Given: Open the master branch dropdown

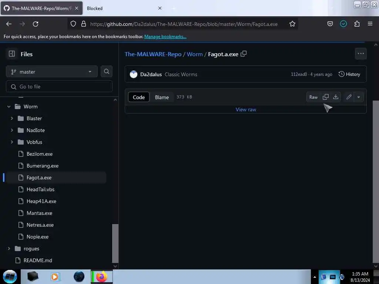Looking at the screenshot, I should tap(52, 72).
